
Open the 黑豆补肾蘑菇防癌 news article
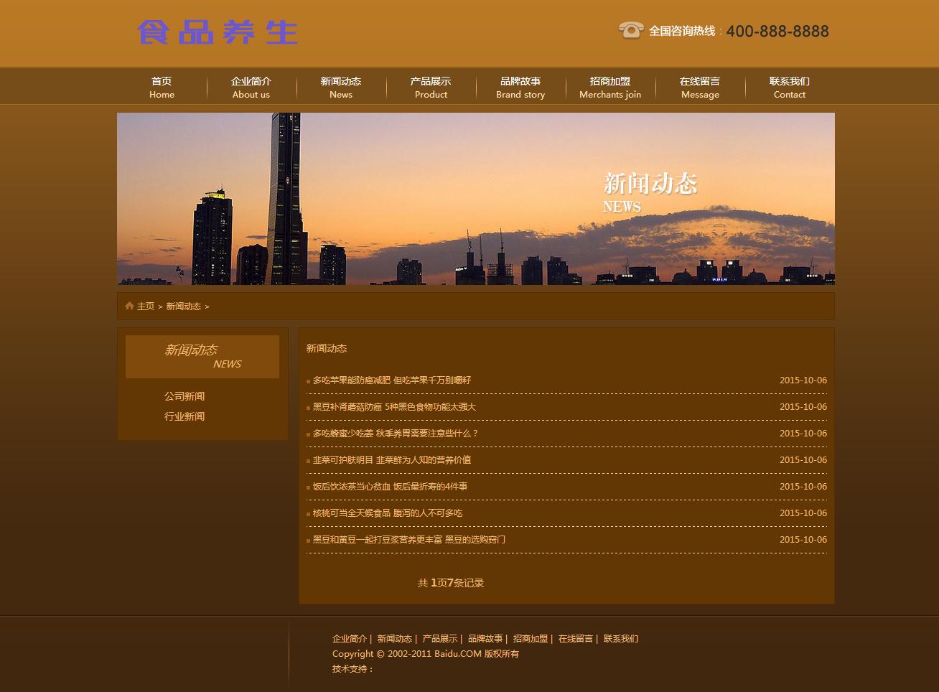tap(394, 407)
